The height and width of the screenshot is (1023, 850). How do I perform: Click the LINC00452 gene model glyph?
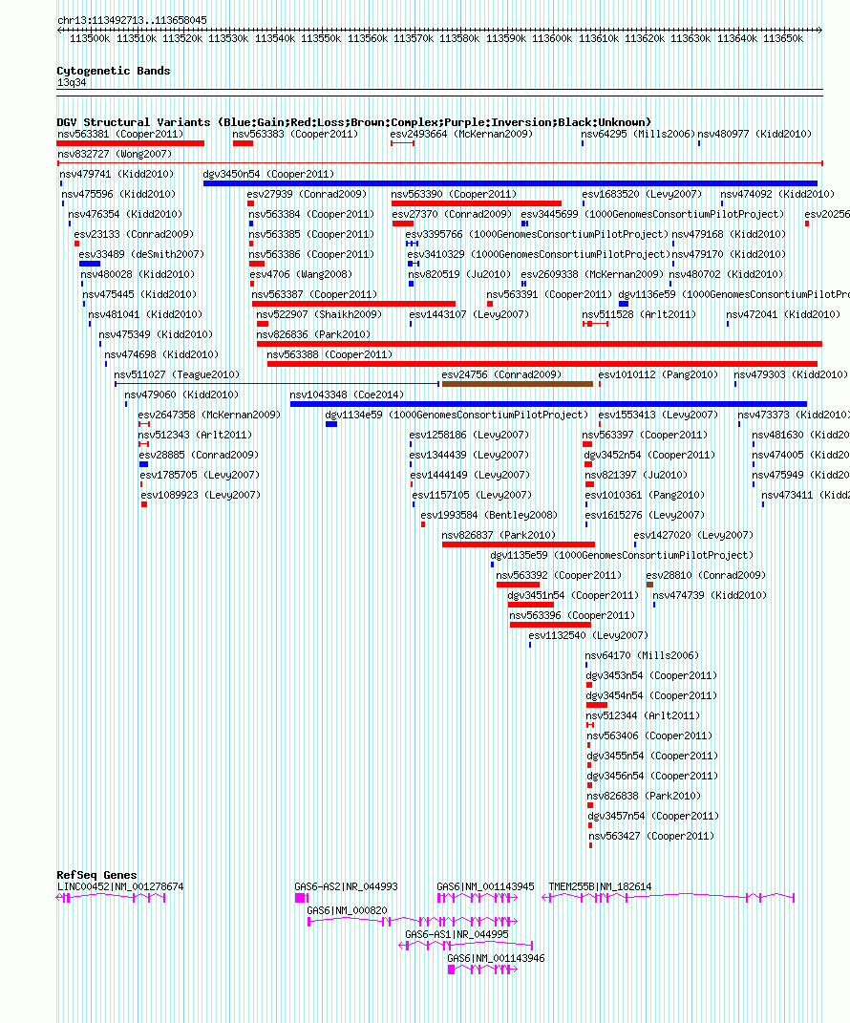click(x=111, y=898)
